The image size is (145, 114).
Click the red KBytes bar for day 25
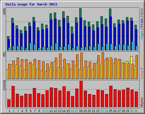(x=111, y=97)
